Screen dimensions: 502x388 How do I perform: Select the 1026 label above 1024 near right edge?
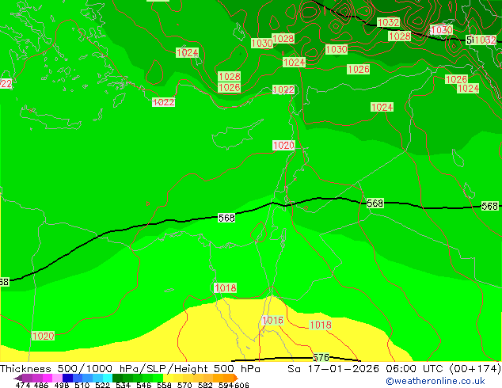coord(457,79)
